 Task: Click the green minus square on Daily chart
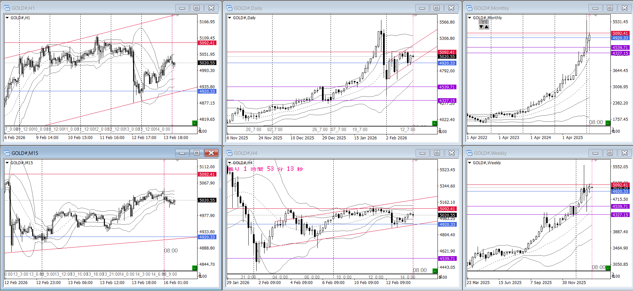tap(435, 123)
